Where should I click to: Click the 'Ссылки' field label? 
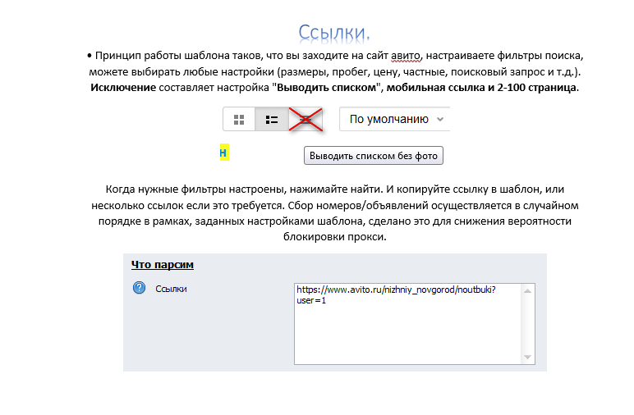(171, 289)
